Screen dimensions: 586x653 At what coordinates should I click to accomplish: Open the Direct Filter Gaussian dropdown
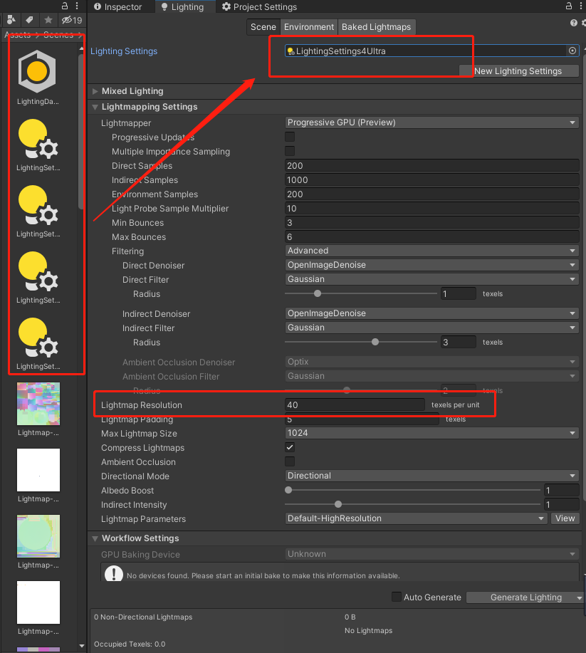pos(431,279)
